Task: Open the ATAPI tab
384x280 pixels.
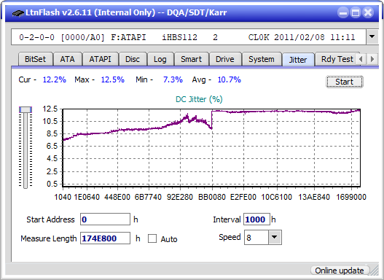Action: (100, 59)
